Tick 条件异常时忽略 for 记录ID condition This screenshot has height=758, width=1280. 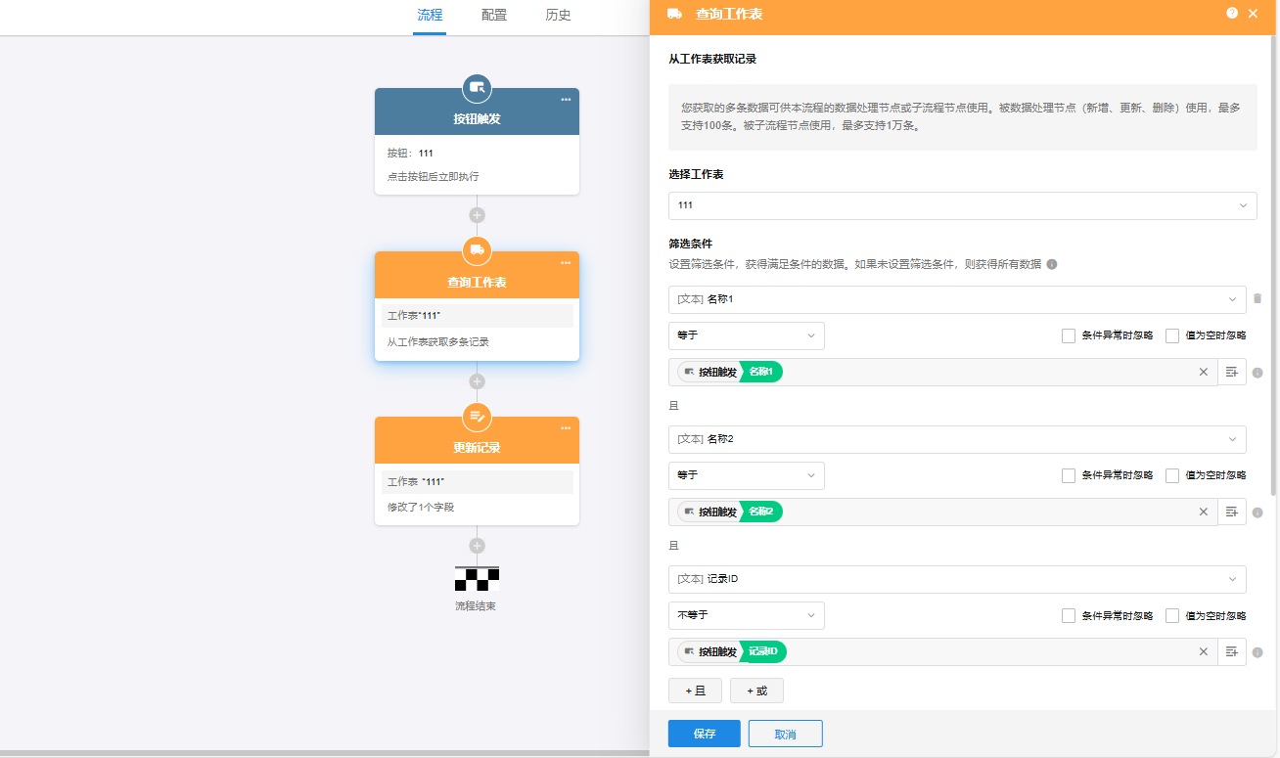[x=1069, y=615]
